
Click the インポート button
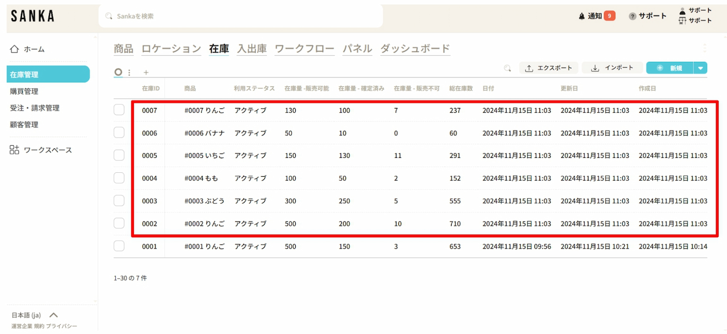pos(612,68)
